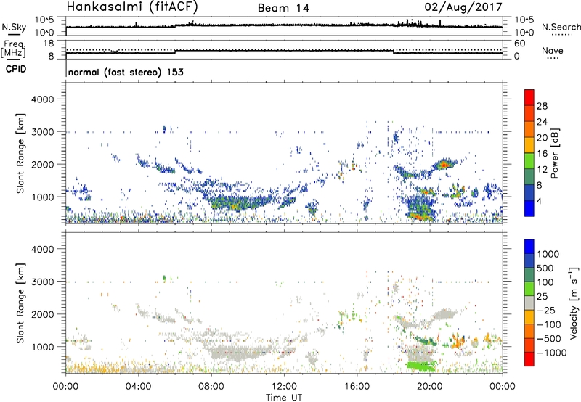This screenshot has height=402, width=581.
Task: Click the -500 tick on velocity colorbar
Action: [x=549, y=338]
